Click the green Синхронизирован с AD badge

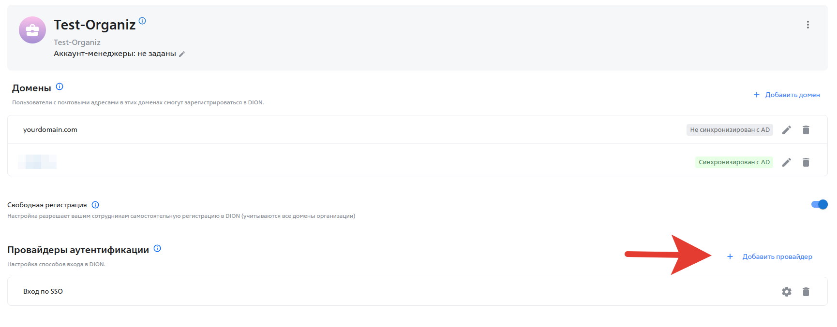(733, 162)
